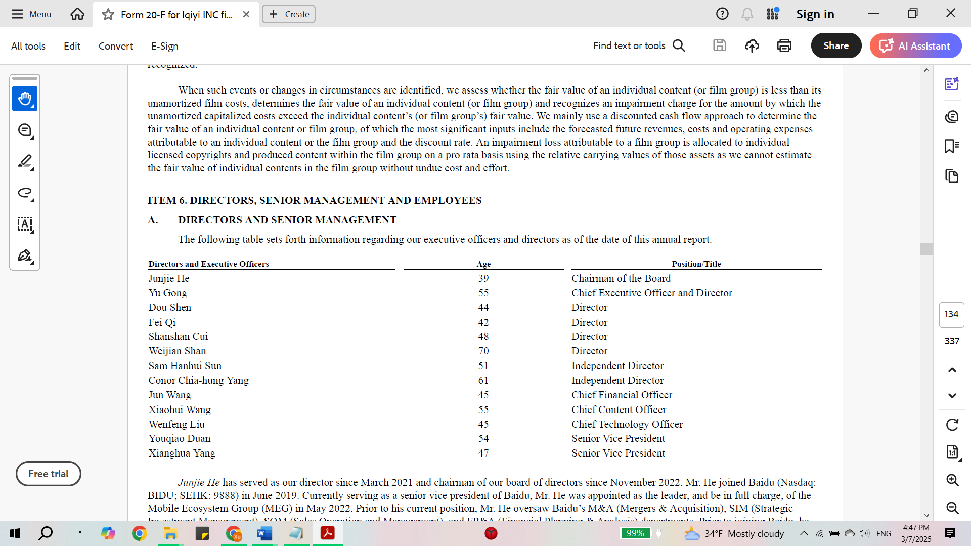Switch to the Form 20-F document tab
Viewport: 971px width, 546px height.
pos(176,14)
